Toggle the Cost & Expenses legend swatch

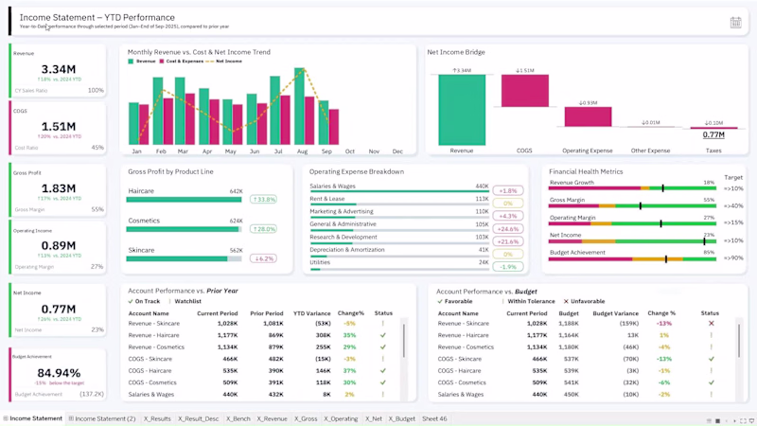162,62
